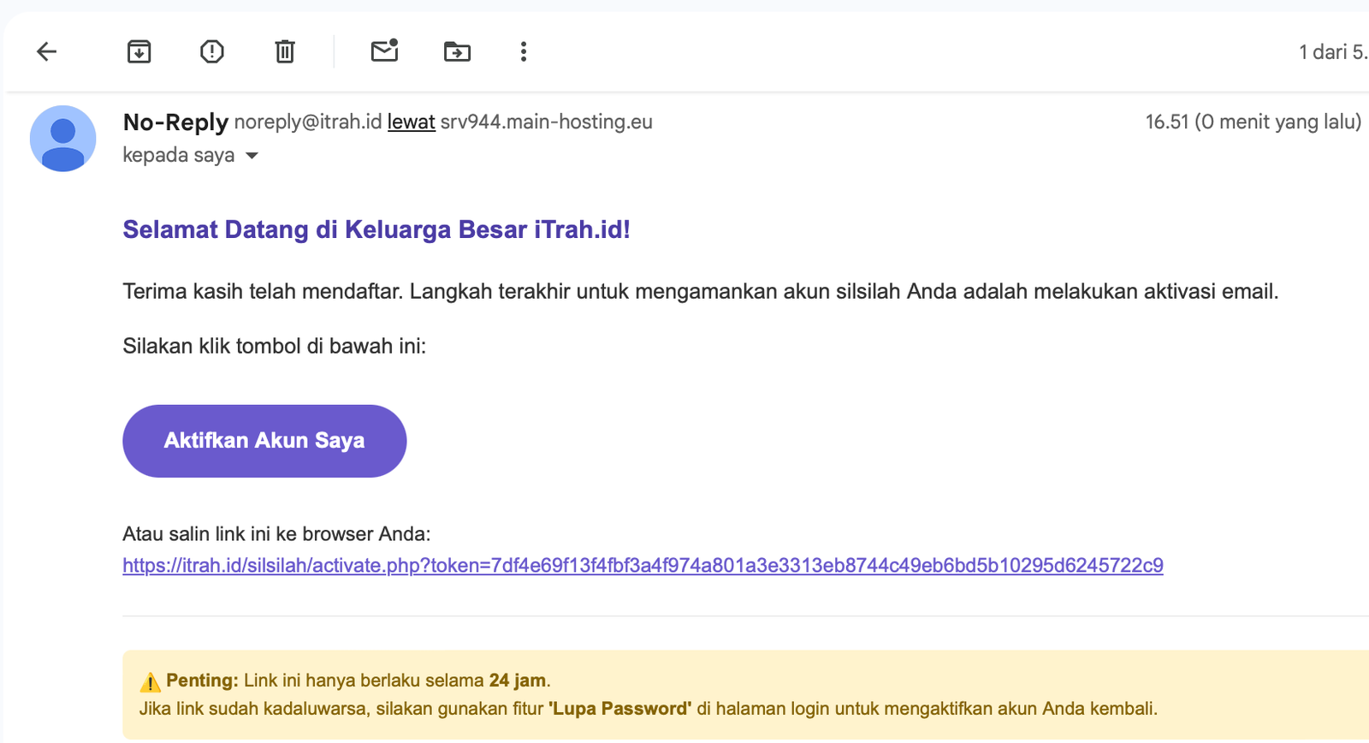This screenshot has width=1369, height=743.
Task: Click the Terima kasih telah mendaftar paragraph
Action: [x=701, y=292]
